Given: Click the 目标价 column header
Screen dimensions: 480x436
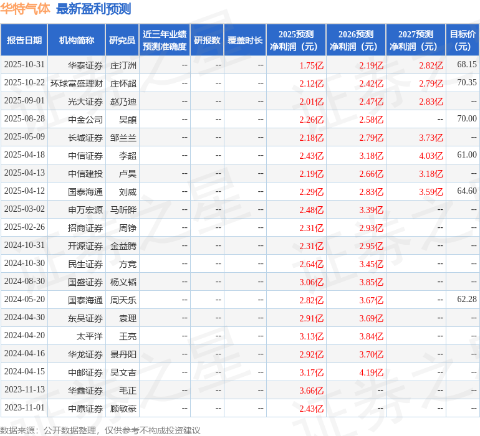Looking at the screenshot, I should pyautogui.click(x=463, y=40).
